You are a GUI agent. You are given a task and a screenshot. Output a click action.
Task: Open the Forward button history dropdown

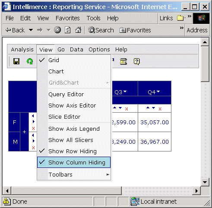click(x=49, y=30)
